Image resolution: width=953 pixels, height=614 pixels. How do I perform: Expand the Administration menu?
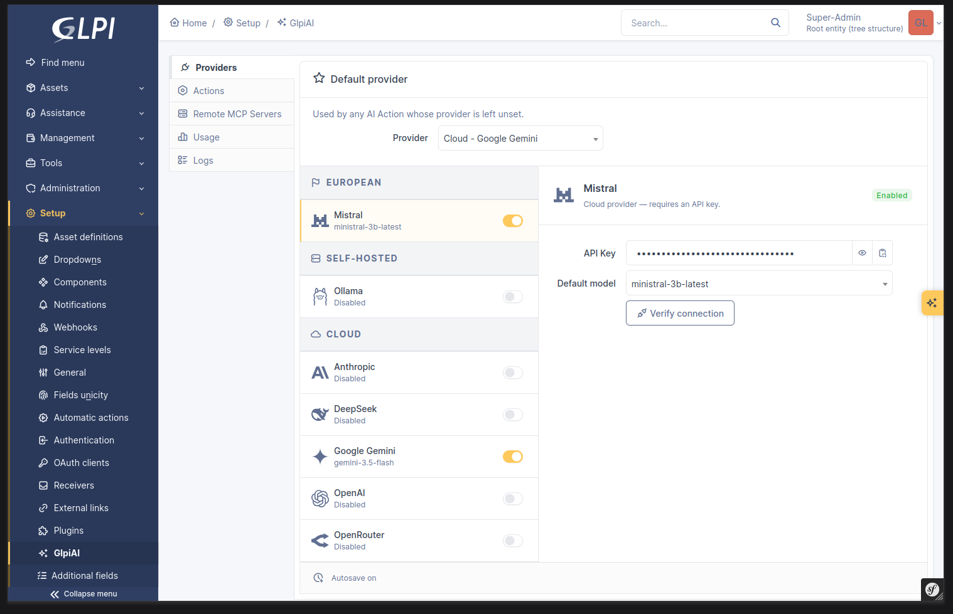[84, 188]
